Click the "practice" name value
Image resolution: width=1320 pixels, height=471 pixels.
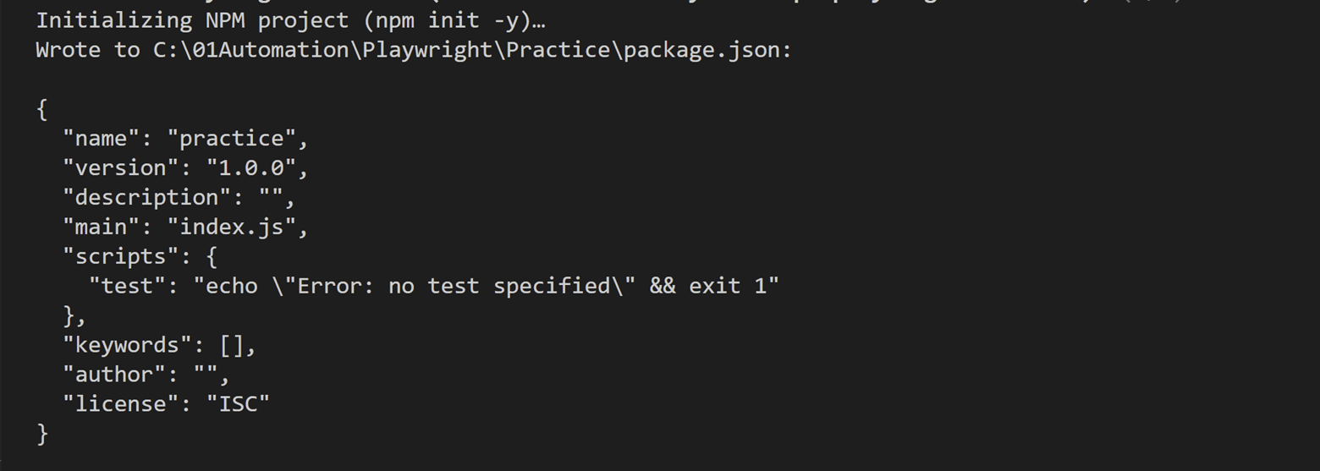pyautogui.click(x=232, y=139)
